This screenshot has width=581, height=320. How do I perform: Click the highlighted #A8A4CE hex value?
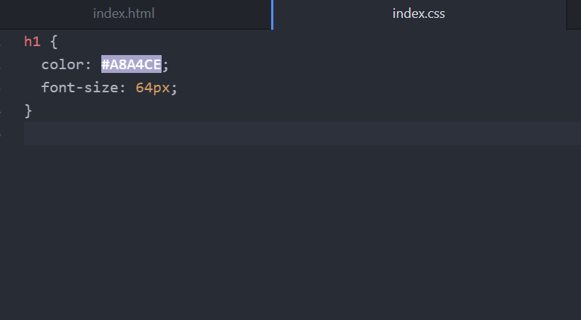[x=131, y=65]
